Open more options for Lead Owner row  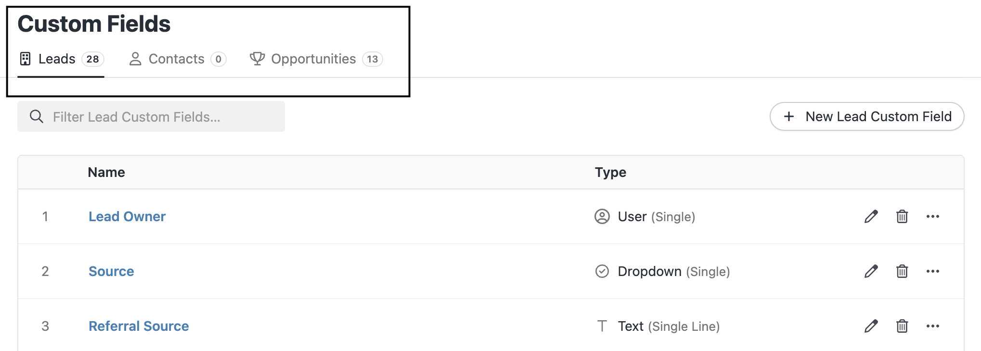933,216
